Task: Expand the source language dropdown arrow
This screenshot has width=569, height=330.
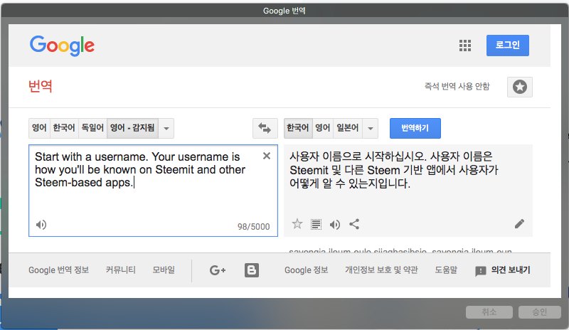Action: 166,128
